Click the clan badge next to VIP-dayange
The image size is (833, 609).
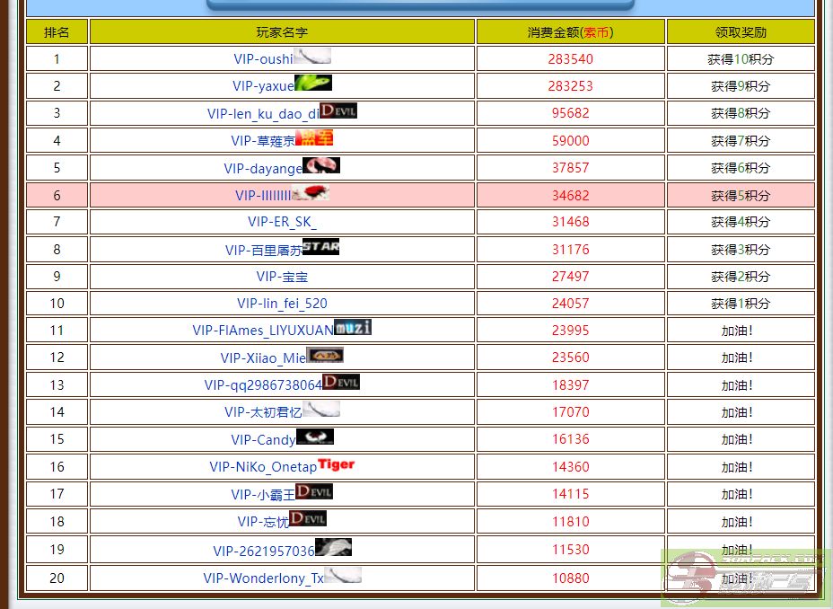point(321,165)
